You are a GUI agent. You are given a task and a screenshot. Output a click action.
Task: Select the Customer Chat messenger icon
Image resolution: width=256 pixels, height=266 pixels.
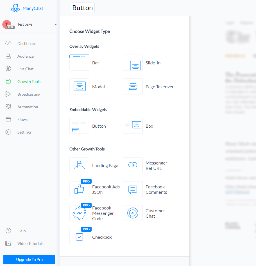[x=133, y=213]
